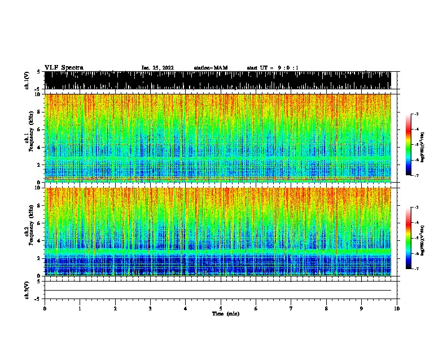This screenshot has width=447, height=346.
Task: Click the "9" minute tick label
Action: tap(361, 309)
